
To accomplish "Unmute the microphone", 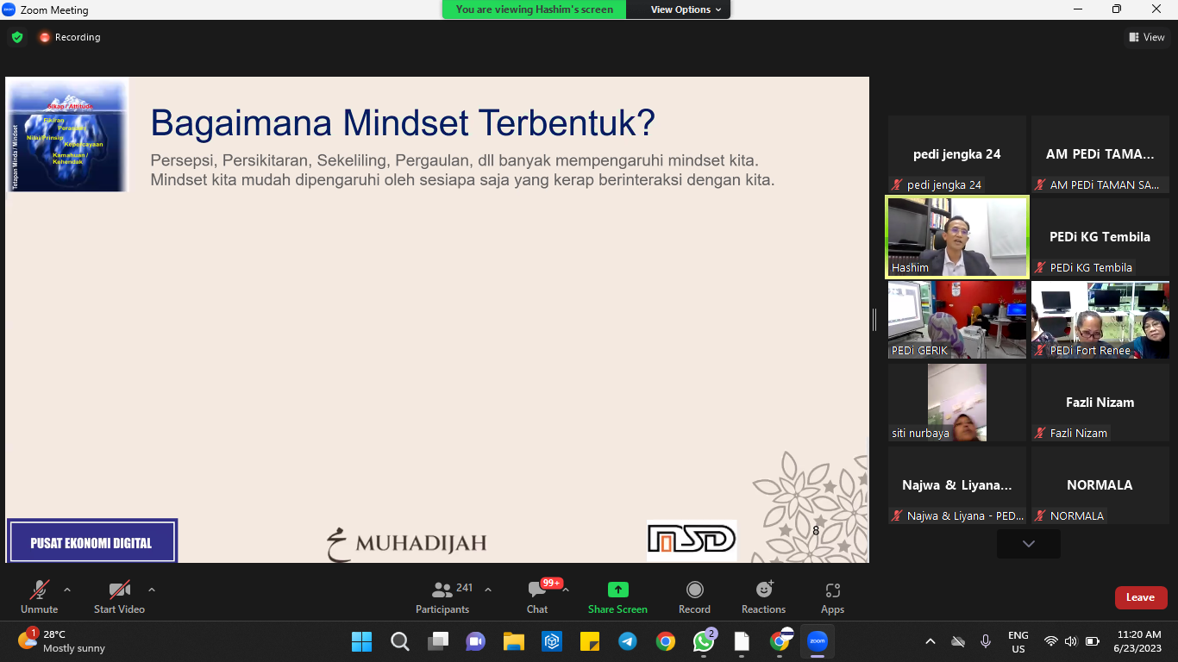I will (40, 597).
